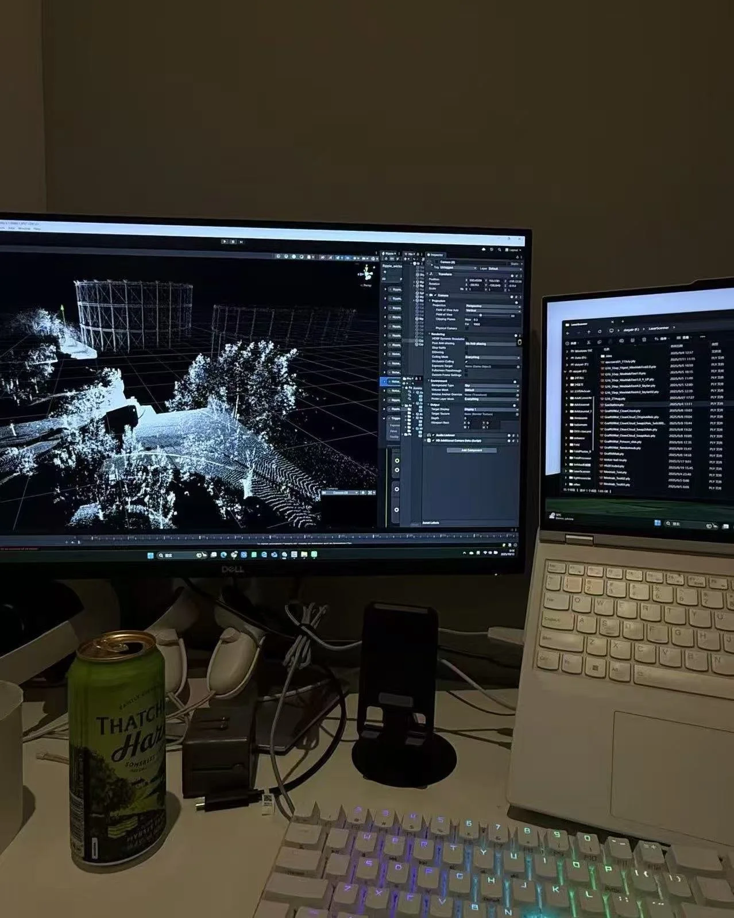Viewport: 734px width, 918px height.
Task: Open the Probe Layer Mask dropdown
Action: pyautogui.click(x=492, y=399)
